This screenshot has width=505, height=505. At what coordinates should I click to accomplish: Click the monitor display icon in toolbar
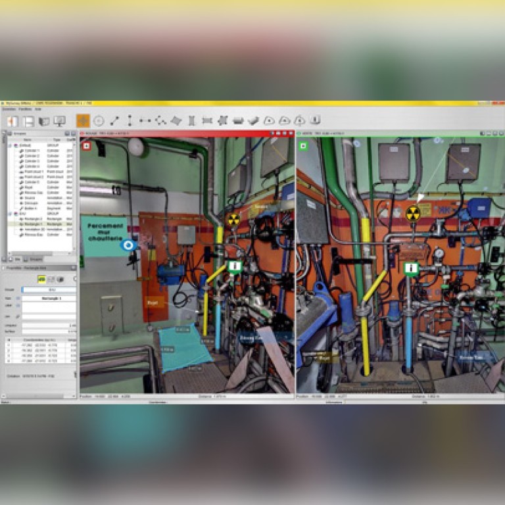tap(59, 121)
